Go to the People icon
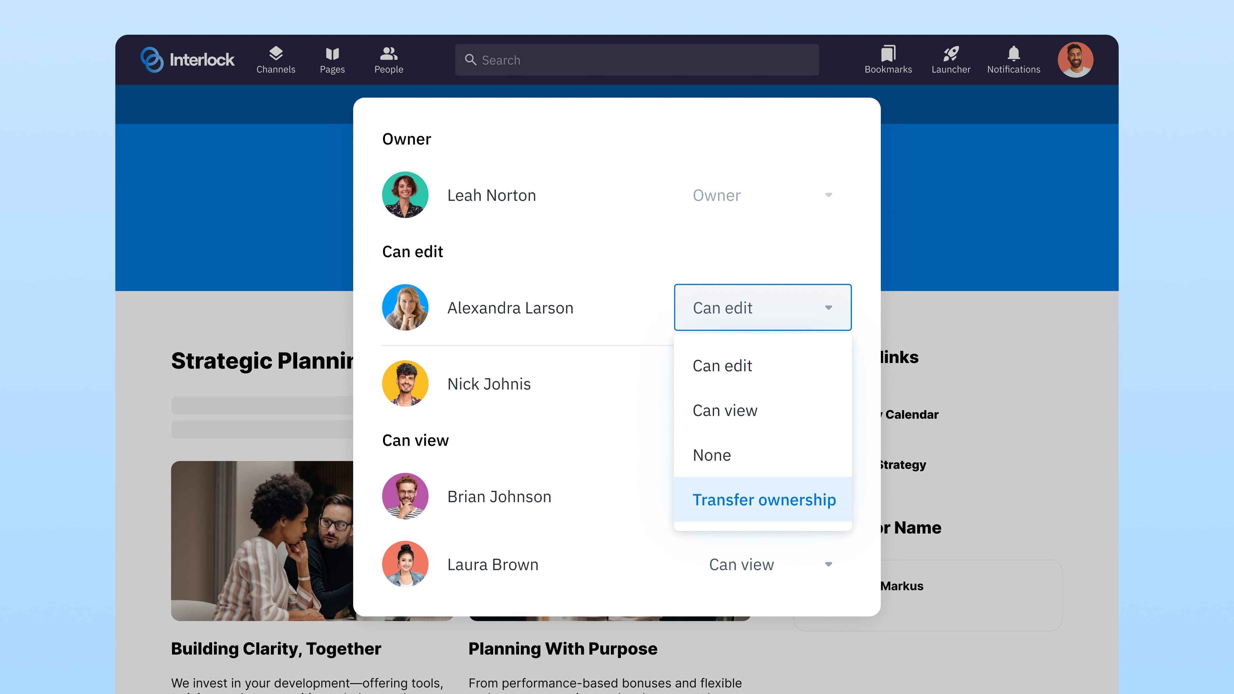This screenshot has height=694, width=1234. (389, 53)
